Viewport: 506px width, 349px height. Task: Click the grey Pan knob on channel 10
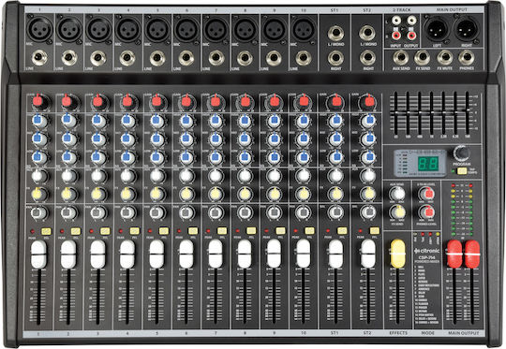(x=304, y=212)
